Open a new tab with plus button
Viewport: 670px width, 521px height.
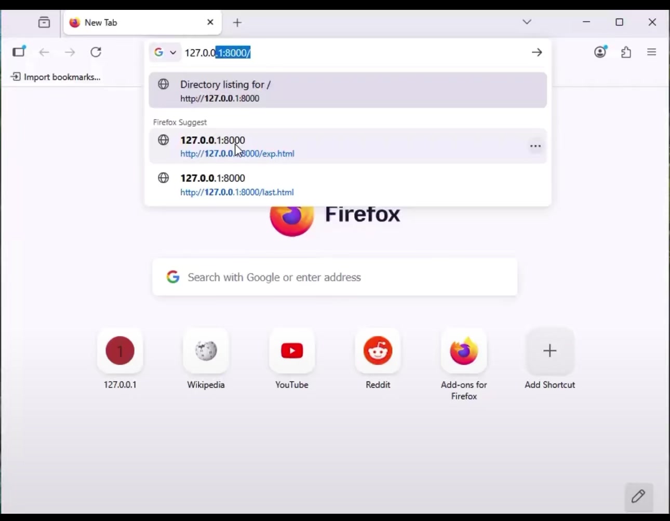tap(237, 22)
